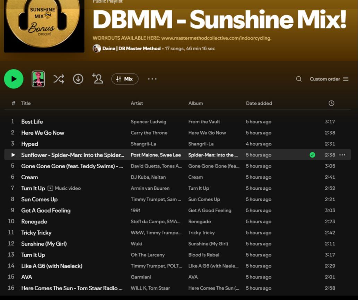
Task: Sort tracks by Artist column header
Action: (x=137, y=103)
